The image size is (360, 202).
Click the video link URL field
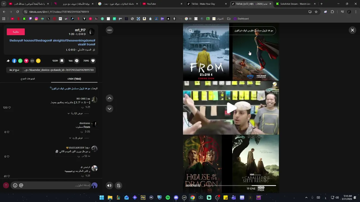click(x=58, y=70)
